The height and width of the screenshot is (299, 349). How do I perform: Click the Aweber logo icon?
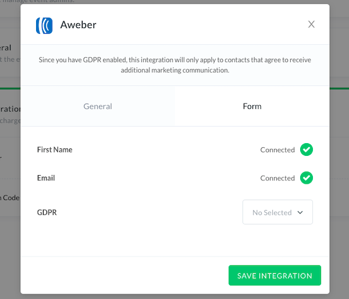point(44,26)
